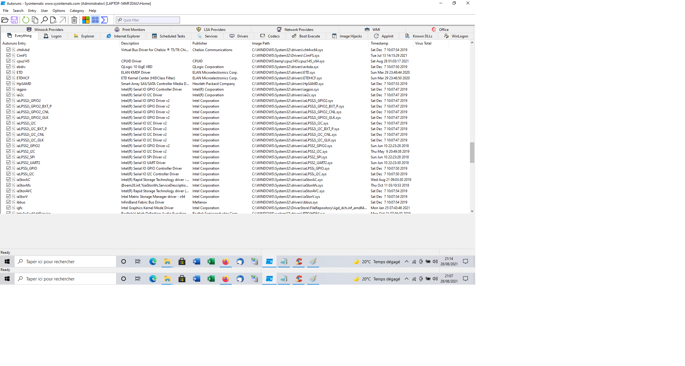Click the file icon beside cpuz145 entry
Image resolution: width=685 pixels, height=366 pixels.
(x=13, y=61)
